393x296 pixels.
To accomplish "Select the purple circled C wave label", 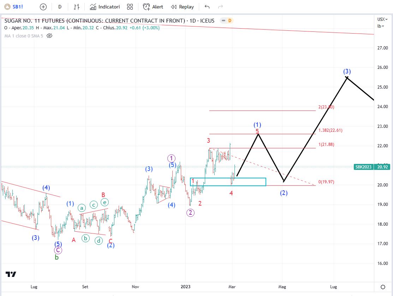I will 58,250.
